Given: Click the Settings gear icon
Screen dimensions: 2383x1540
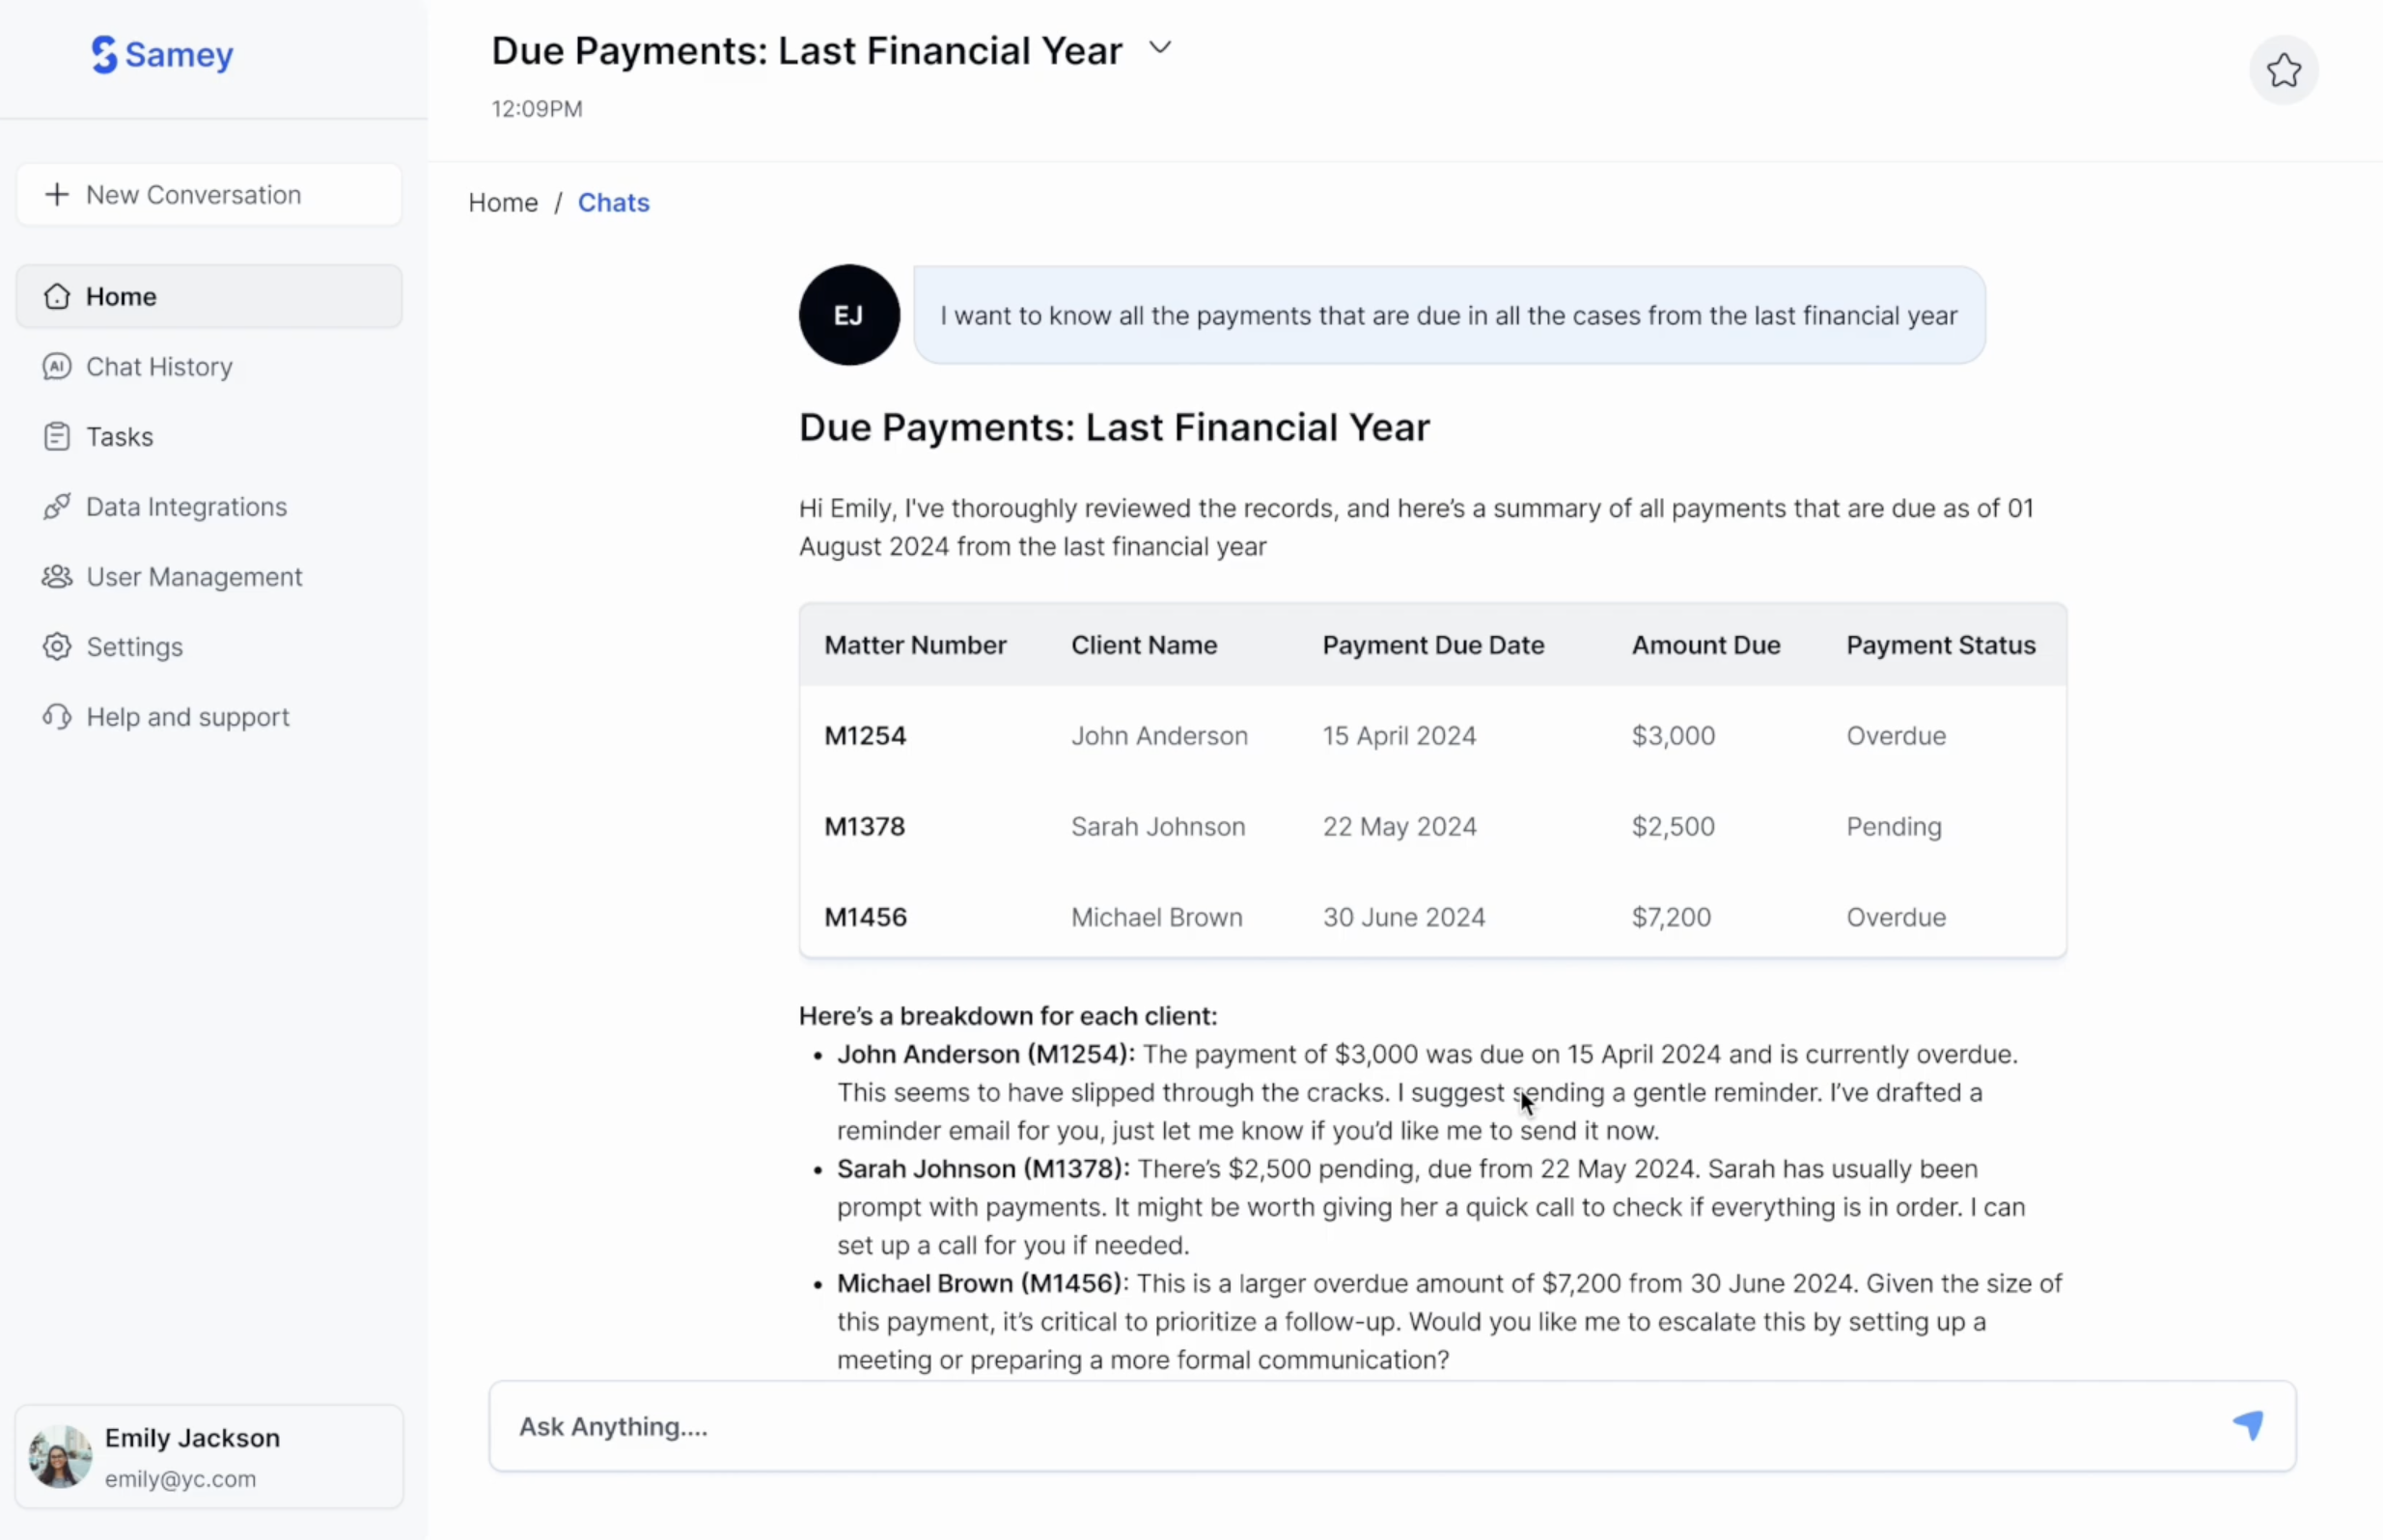Looking at the screenshot, I should 57,646.
